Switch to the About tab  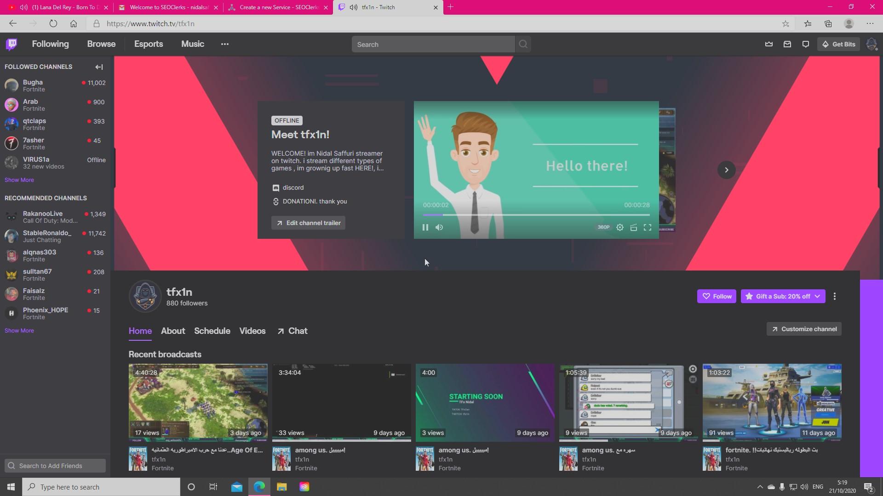point(172,331)
